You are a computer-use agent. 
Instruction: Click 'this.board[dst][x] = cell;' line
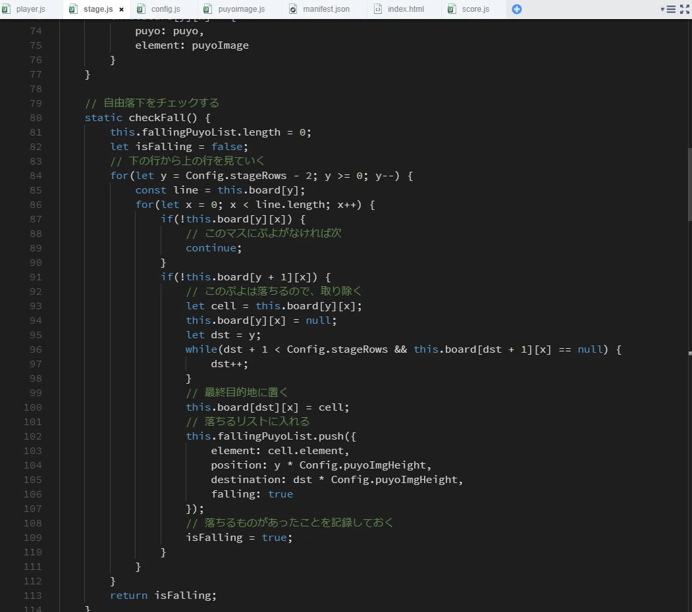(267, 407)
